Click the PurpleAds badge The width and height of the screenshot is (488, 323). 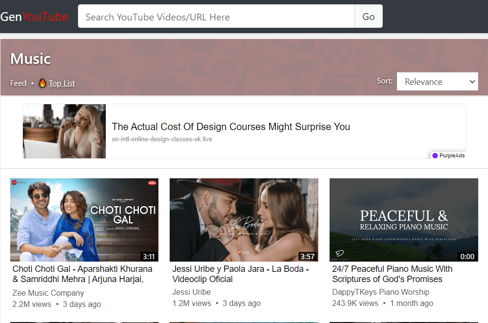(449, 155)
